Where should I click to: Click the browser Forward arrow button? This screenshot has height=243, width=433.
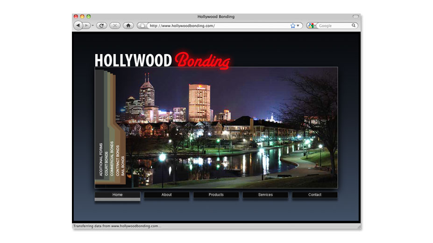tap(86, 26)
